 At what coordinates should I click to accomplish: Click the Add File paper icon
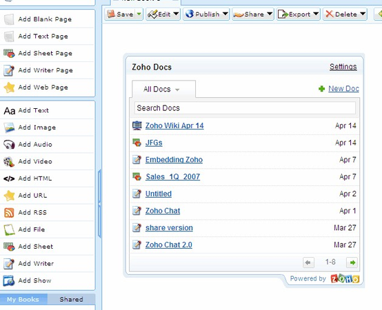(9, 229)
